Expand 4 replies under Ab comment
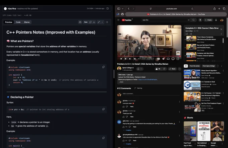The width and height of the screenshot is (228, 148). pyautogui.click(x=127, y=130)
